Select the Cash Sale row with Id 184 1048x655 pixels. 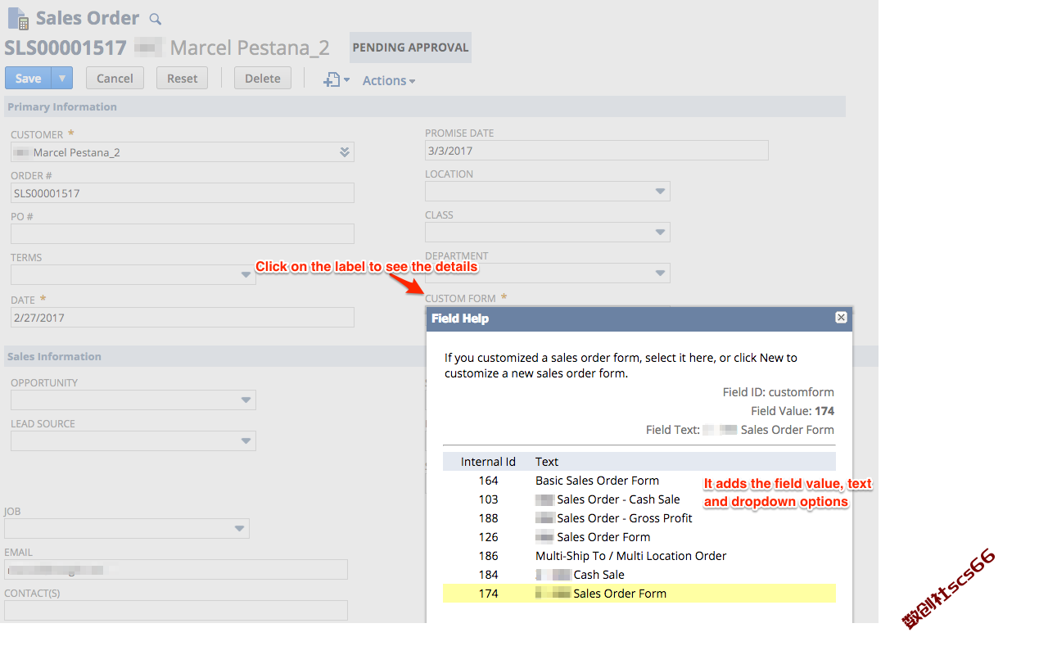639,575
